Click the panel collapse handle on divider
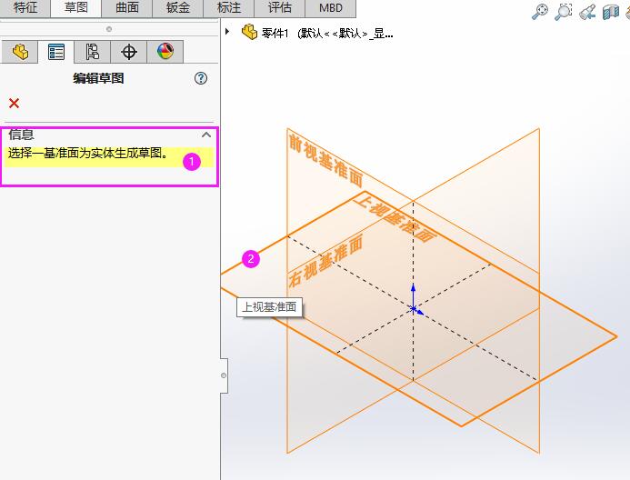The image size is (630, 480). (x=224, y=375)
